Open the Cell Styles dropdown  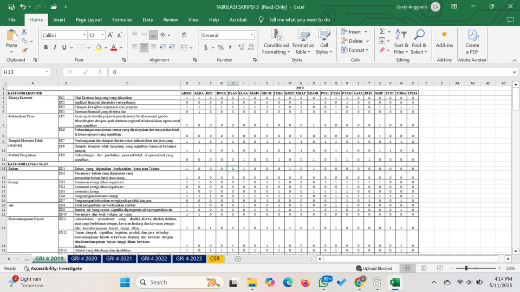pos(324,42)
